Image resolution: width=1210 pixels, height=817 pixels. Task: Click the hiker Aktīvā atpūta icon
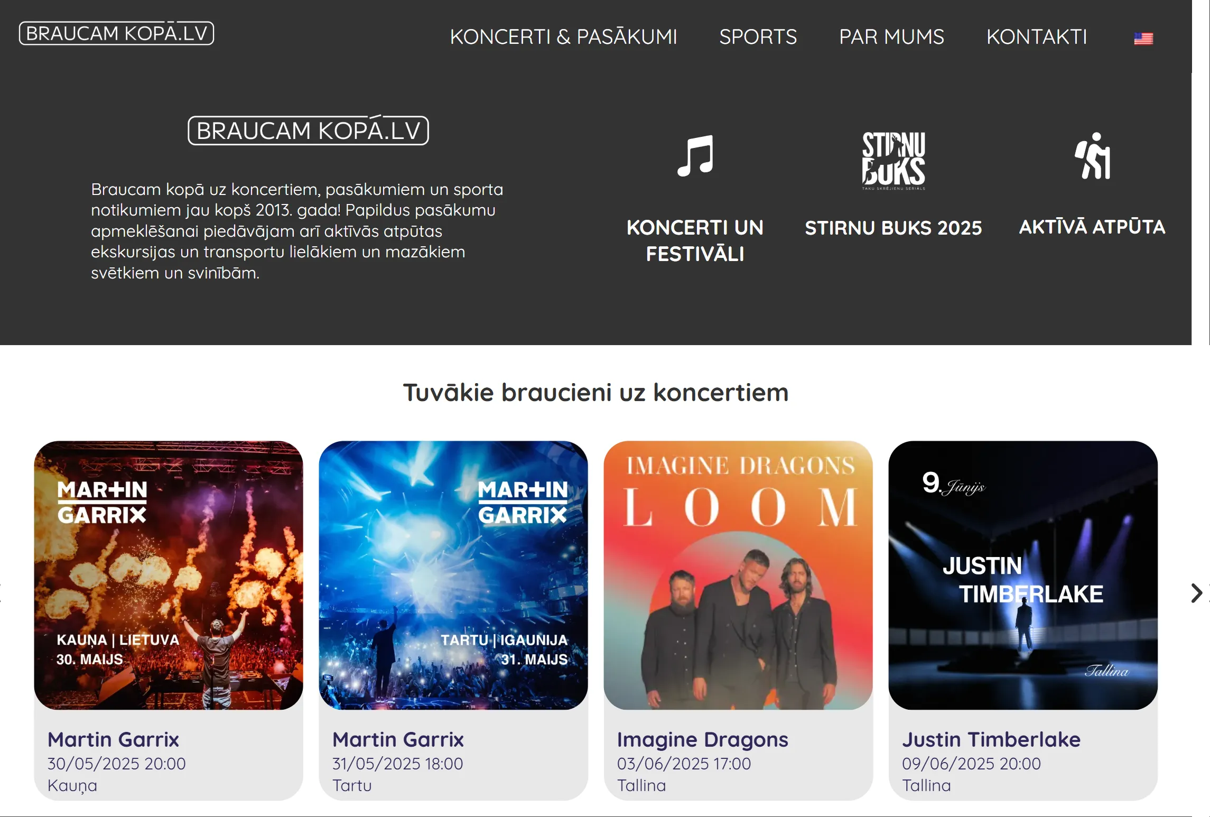(x=1092, y=156)
